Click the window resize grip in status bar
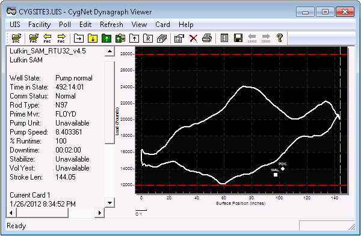 point(351,227)
